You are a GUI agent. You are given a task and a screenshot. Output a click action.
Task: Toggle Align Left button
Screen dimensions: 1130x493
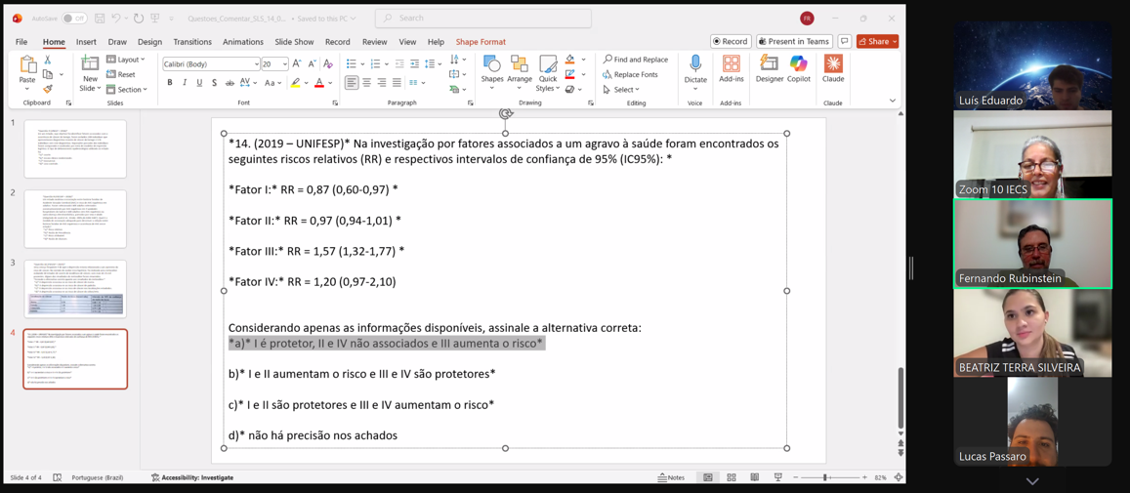point(351,82)
